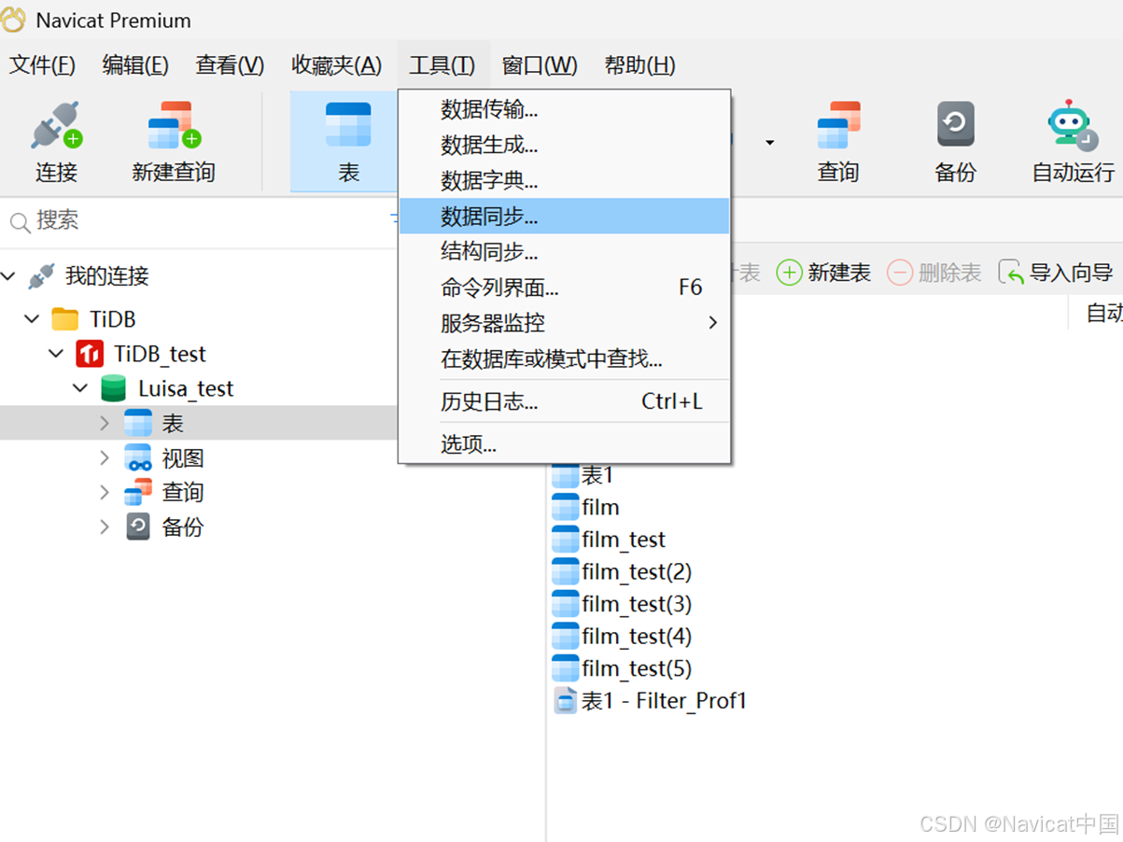Collapse the 我的连接 tree node
The image size is (1123, 842).
[x=8, y=276]
